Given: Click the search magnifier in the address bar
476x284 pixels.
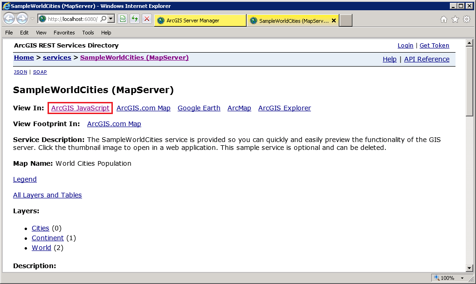Looking at the screenshot, I should [x=103, y=19].
